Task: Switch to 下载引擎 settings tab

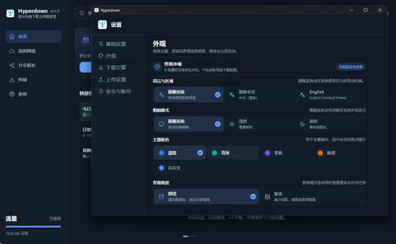Action: (x=119, y=67)
